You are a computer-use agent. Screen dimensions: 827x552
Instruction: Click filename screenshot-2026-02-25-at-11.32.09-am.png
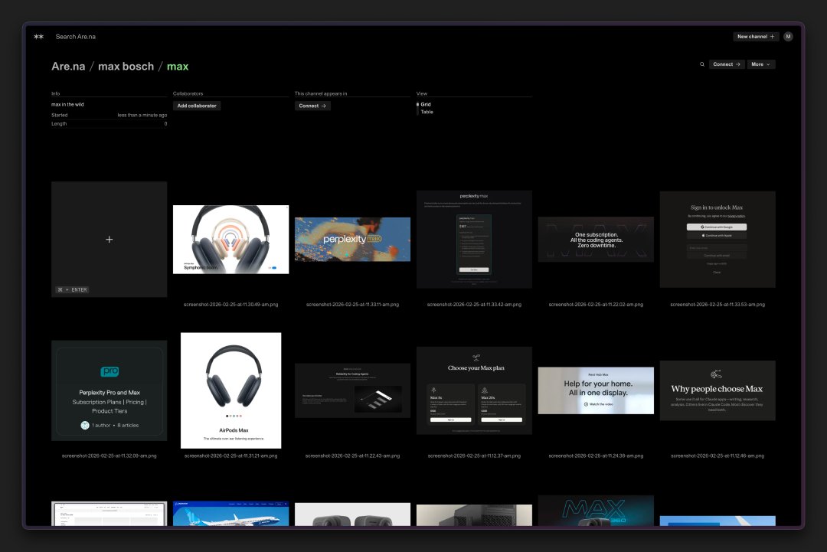click(110, 456)
